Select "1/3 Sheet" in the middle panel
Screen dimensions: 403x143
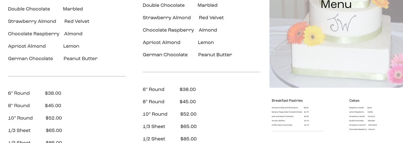coord(154,127)
